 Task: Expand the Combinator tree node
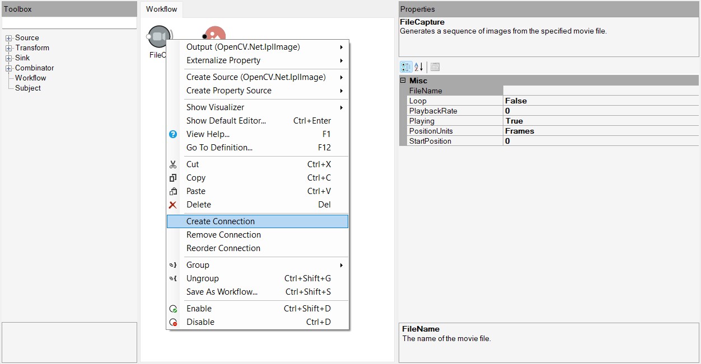9,68
